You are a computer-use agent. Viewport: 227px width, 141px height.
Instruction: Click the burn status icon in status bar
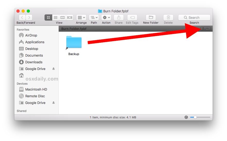[186, 117]
